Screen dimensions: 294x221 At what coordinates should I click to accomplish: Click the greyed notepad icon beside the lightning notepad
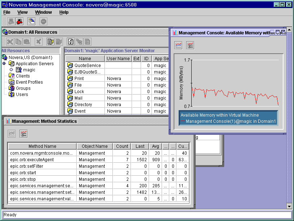[59, 42]
